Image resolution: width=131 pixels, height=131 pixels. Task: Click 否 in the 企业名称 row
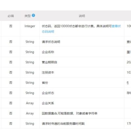point(11,52)
